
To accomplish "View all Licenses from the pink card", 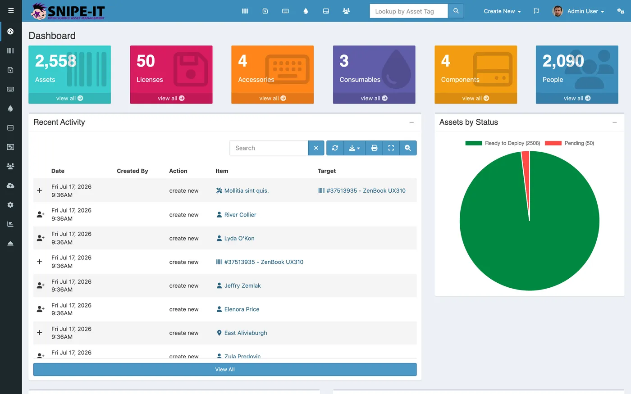I will (x=171, y=98).
